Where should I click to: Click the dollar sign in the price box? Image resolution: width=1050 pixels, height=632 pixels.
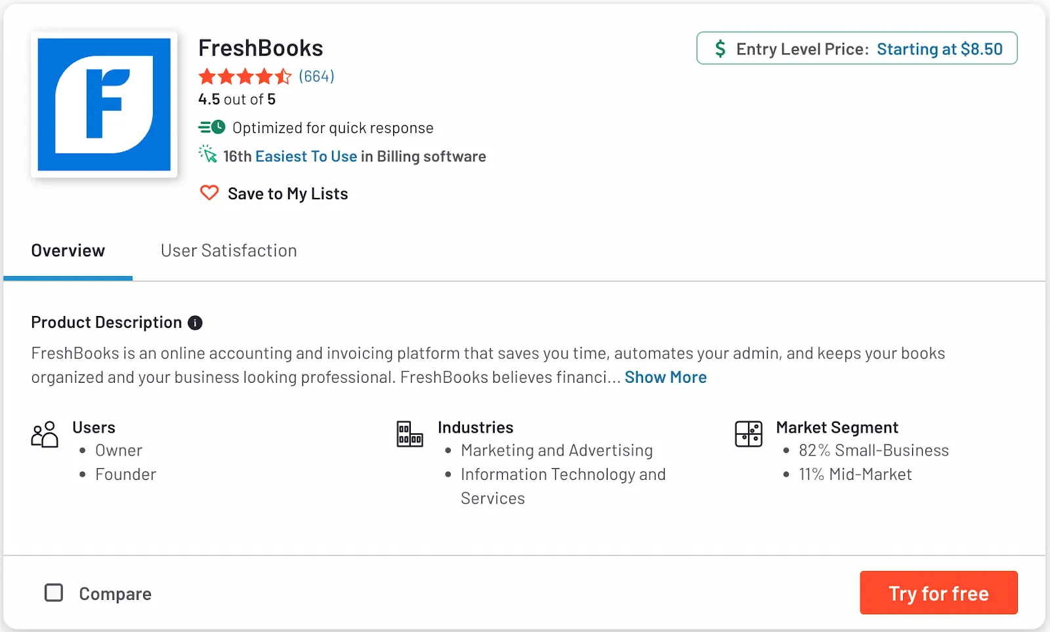(x=721, y=48)
